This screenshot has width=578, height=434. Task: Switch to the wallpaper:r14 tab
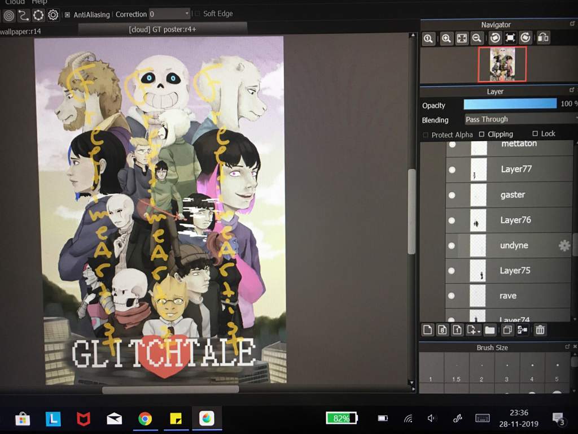tap(21, 32)
